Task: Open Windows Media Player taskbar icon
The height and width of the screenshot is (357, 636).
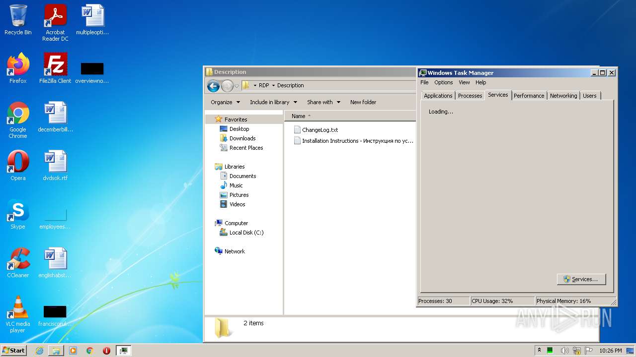Action: (73, 351)
